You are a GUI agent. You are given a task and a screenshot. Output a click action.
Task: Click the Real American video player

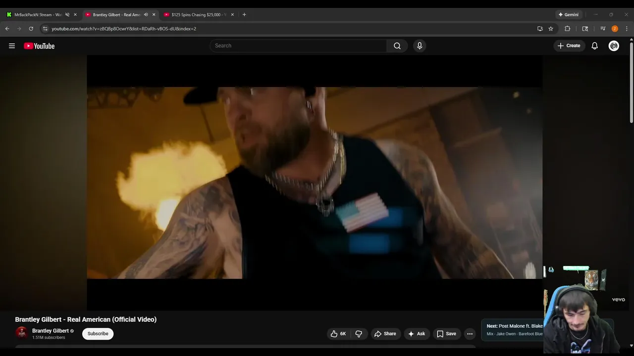pyautogui.click(x=315, y=183)
